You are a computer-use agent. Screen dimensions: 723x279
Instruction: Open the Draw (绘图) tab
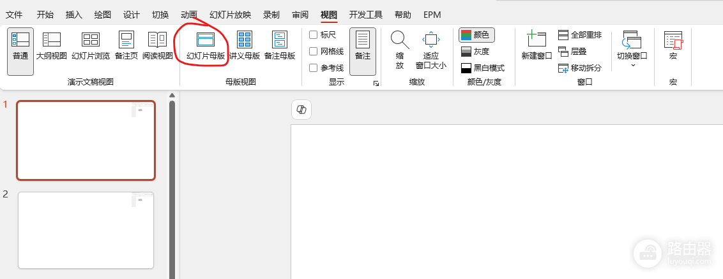(x=103, y=15)
